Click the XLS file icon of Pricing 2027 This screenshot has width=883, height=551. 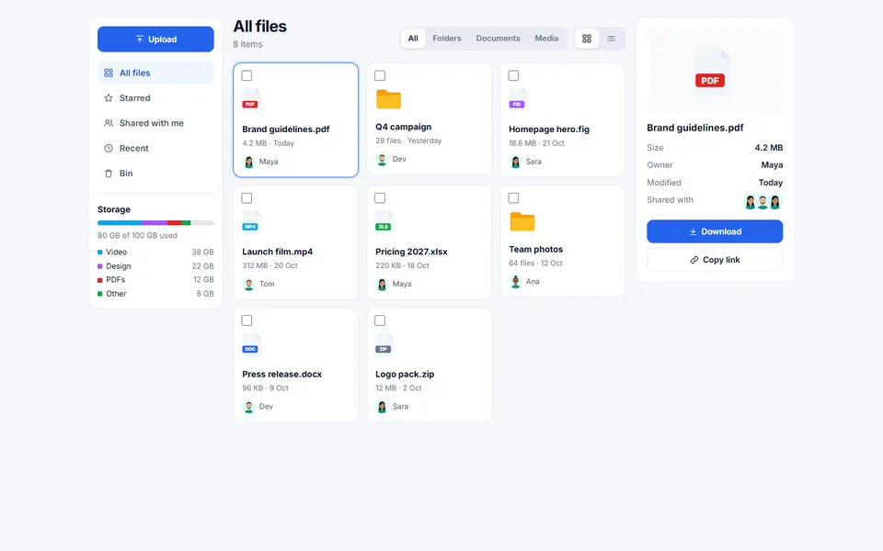tap(384, 222)
